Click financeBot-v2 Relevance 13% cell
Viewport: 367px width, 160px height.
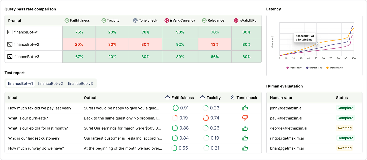[x=215, y=45]
